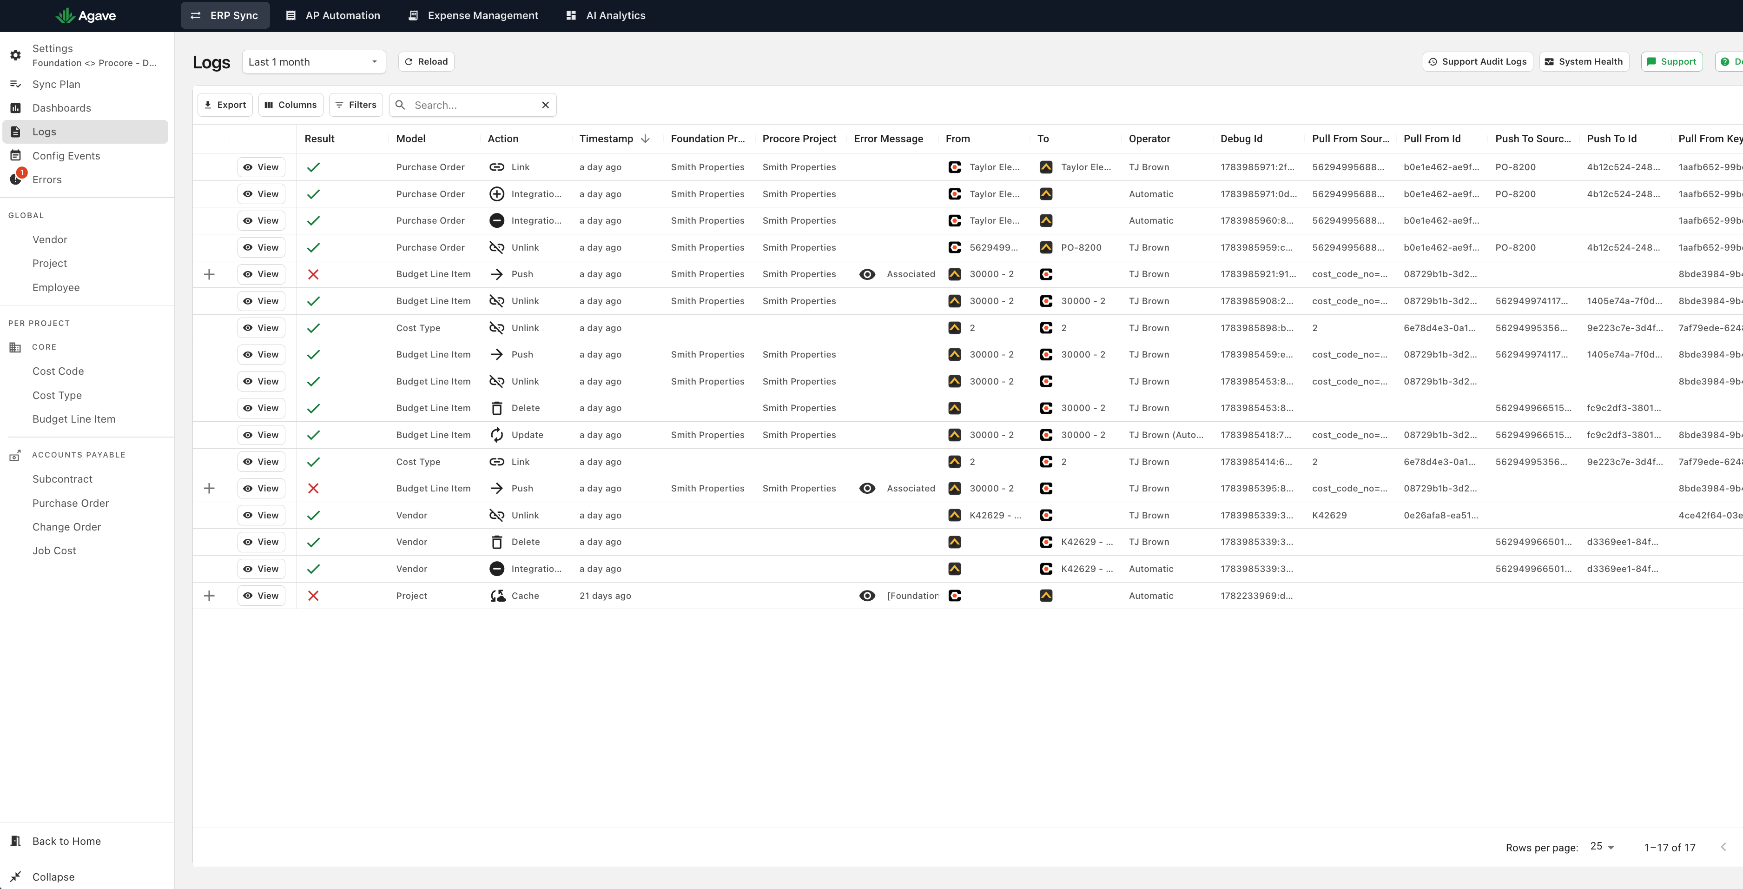This screenshot has height=889, width=1743.
Task: Click the Collapse sidebar icon
Action: click(x=15, y=876)
